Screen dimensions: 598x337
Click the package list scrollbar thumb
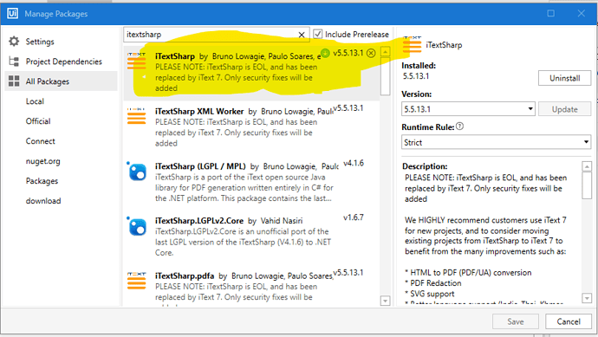pyautogui.click(x=386, y=76)
